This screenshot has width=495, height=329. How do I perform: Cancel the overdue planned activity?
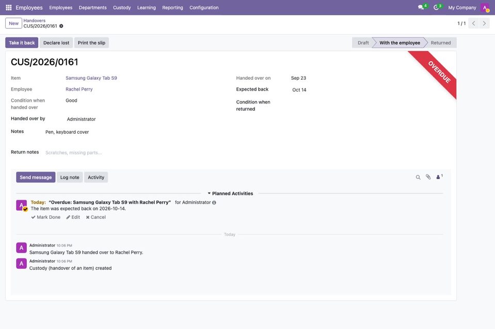click(95, 217)
